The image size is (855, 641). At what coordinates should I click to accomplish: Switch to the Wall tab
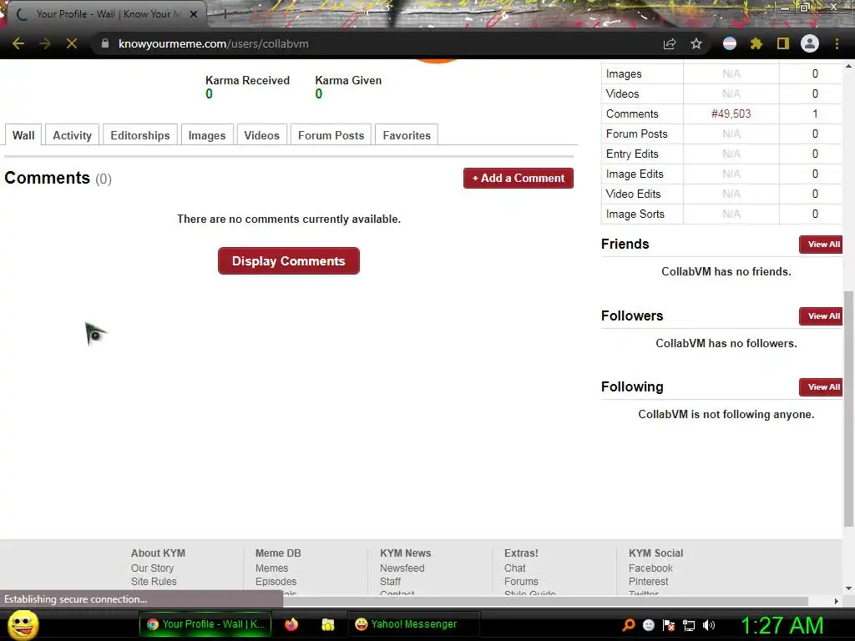coord(23,135)
